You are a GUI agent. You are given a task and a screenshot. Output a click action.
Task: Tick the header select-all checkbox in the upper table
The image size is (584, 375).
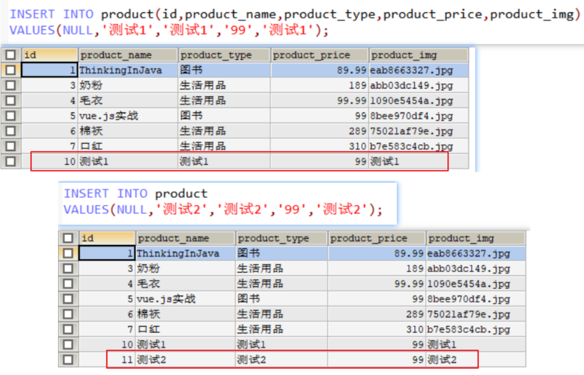point(10,55)
